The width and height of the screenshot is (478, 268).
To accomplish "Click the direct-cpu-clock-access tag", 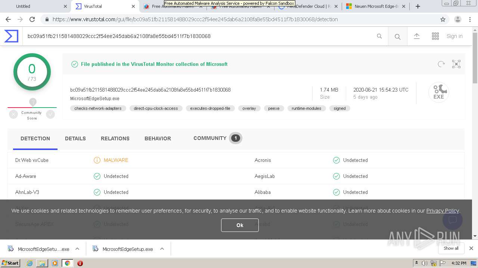I will [x=156, y=108].
